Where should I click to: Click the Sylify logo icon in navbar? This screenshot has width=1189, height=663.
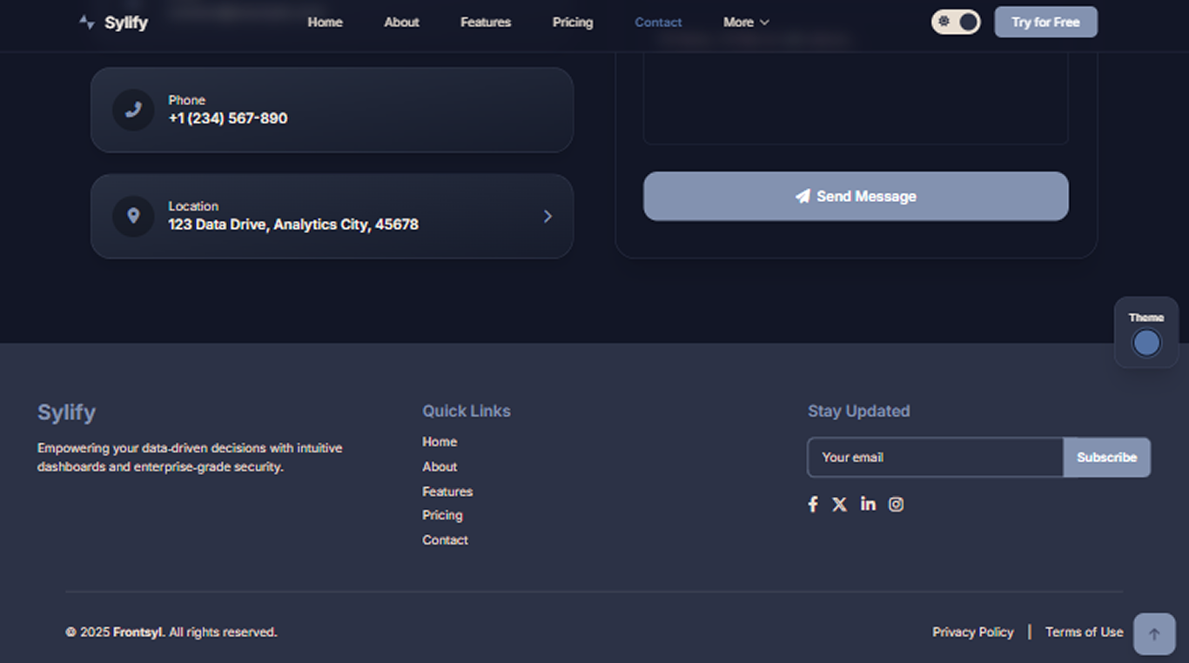pyautogui.click(x=86, y=23)
